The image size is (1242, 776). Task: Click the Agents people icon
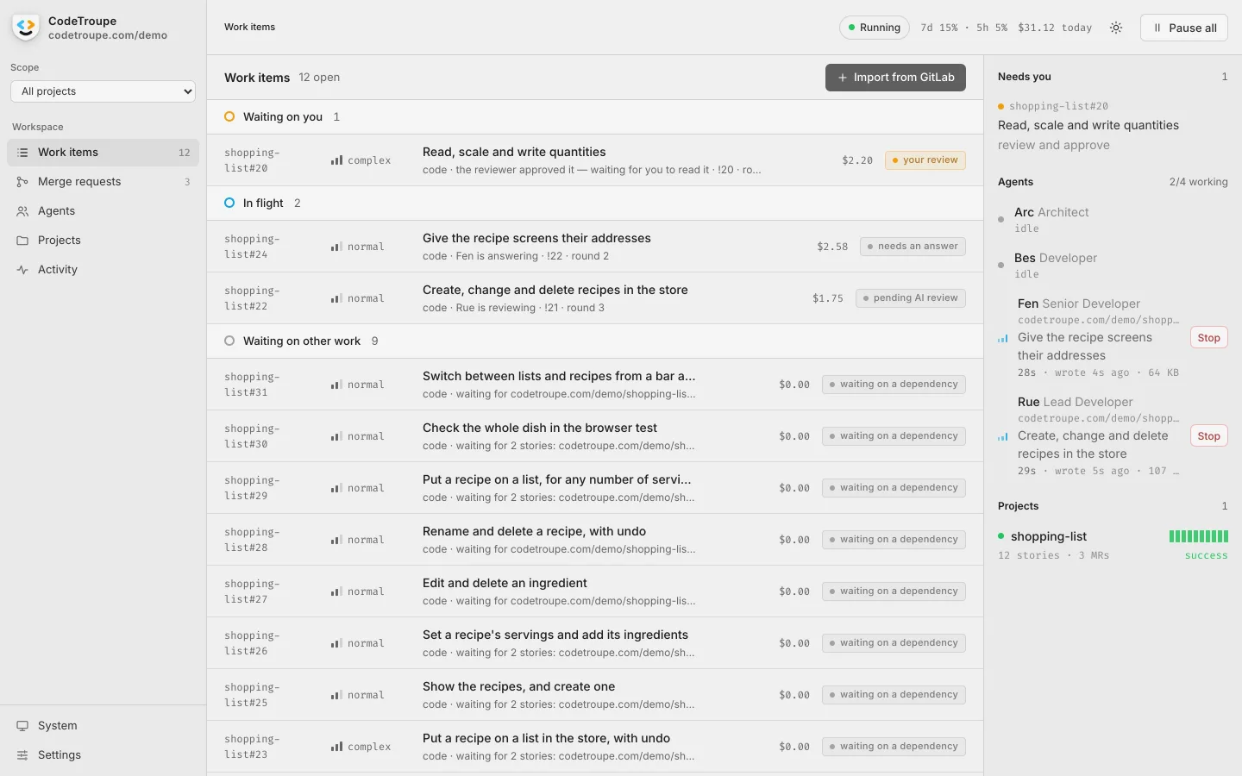pos(22,211)
